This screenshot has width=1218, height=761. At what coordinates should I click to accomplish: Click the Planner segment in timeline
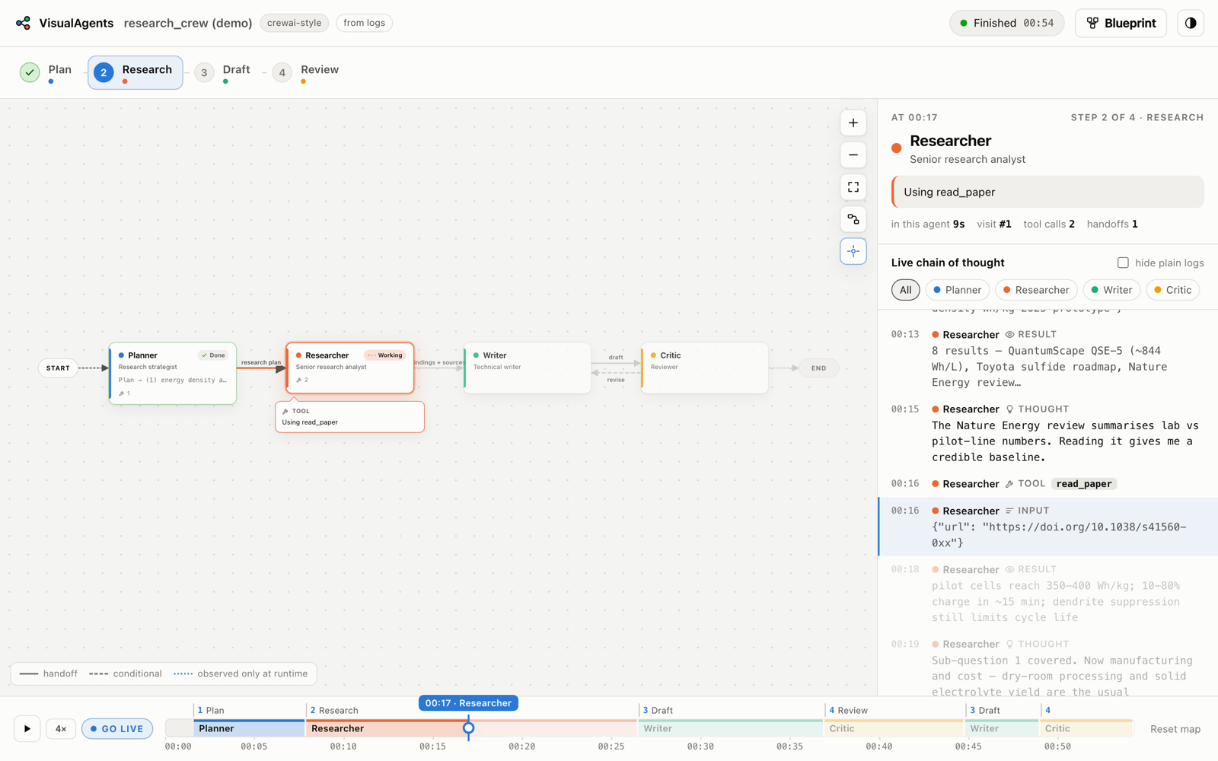click(x=249, y=728)
